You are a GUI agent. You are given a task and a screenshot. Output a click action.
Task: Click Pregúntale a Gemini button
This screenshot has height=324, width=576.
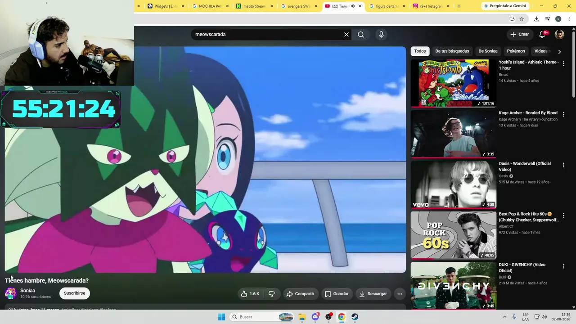(x=504, y=6)
